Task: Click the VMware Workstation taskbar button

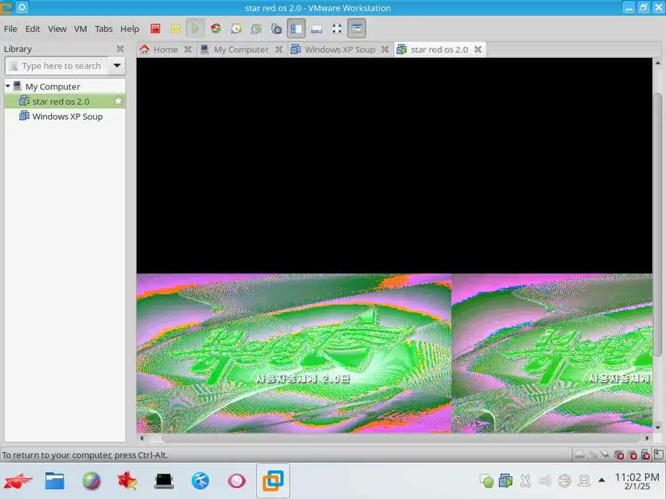Action: (273, 481)
